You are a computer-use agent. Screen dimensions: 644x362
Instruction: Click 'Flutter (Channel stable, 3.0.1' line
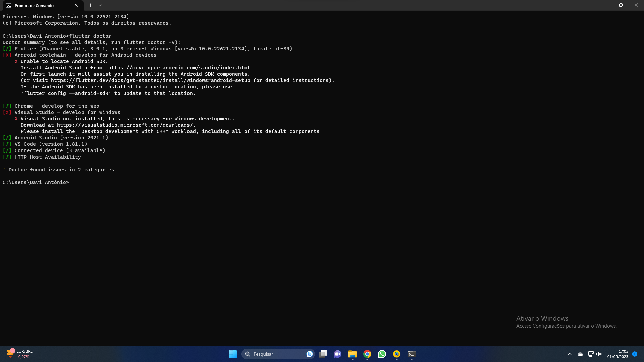tap(153, 49)
